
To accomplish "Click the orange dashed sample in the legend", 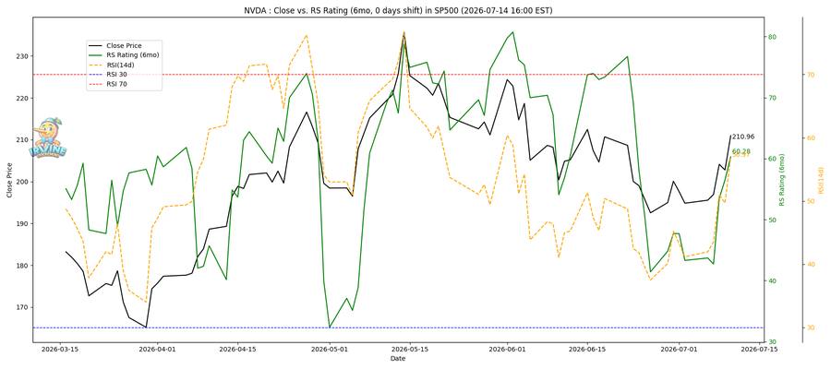I will pos(95,65).
